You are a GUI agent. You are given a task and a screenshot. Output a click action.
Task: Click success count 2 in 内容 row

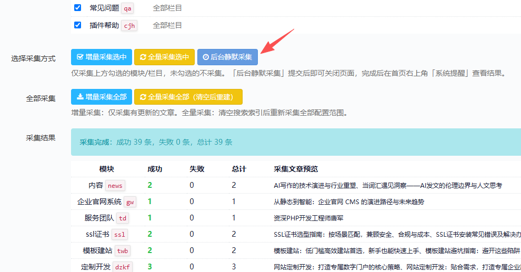coord(150,185)
